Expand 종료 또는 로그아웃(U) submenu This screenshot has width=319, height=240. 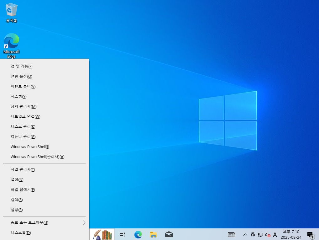click(44, 222)
